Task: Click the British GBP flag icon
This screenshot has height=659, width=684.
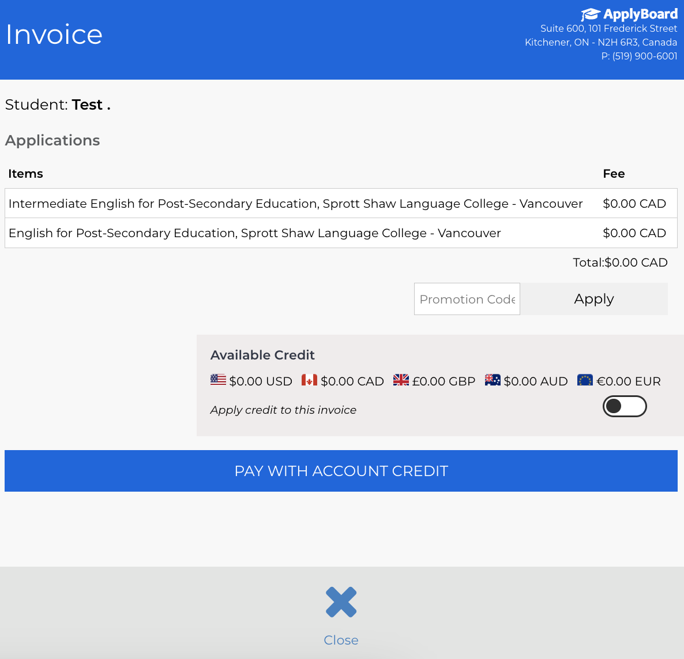Action: 401,380
